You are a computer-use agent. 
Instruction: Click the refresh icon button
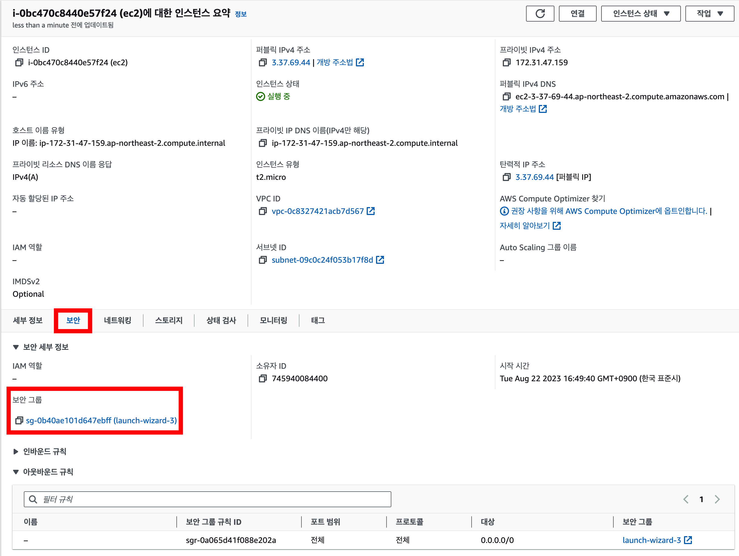(x=540, y=14)
